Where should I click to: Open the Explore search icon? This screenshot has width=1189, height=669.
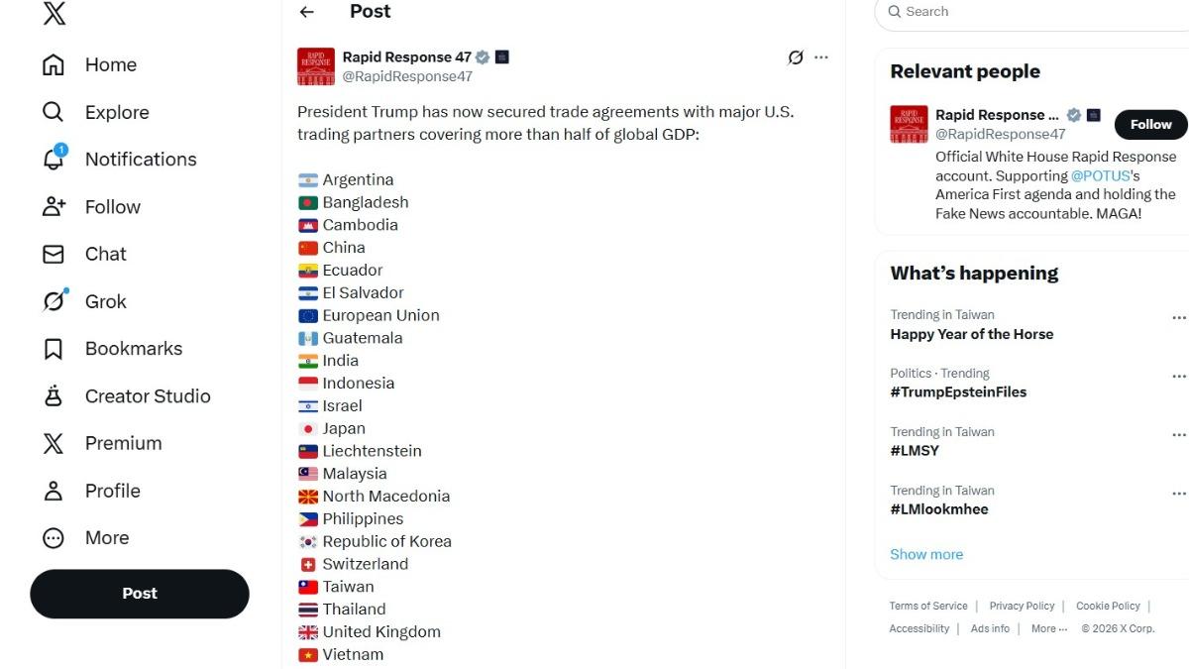[x=54, y=112]
